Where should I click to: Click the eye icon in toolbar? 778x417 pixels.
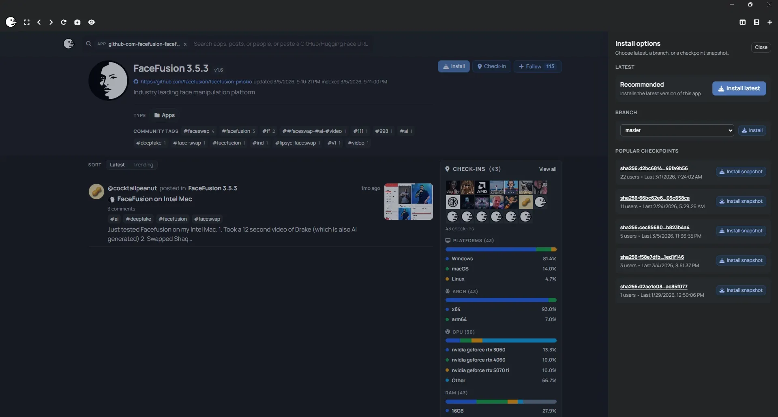coord(92,22)
